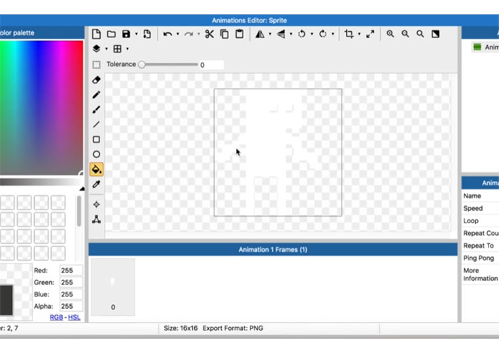Click the Ping Pong property row
Screen dimensions: 499x353
(480, 258)
